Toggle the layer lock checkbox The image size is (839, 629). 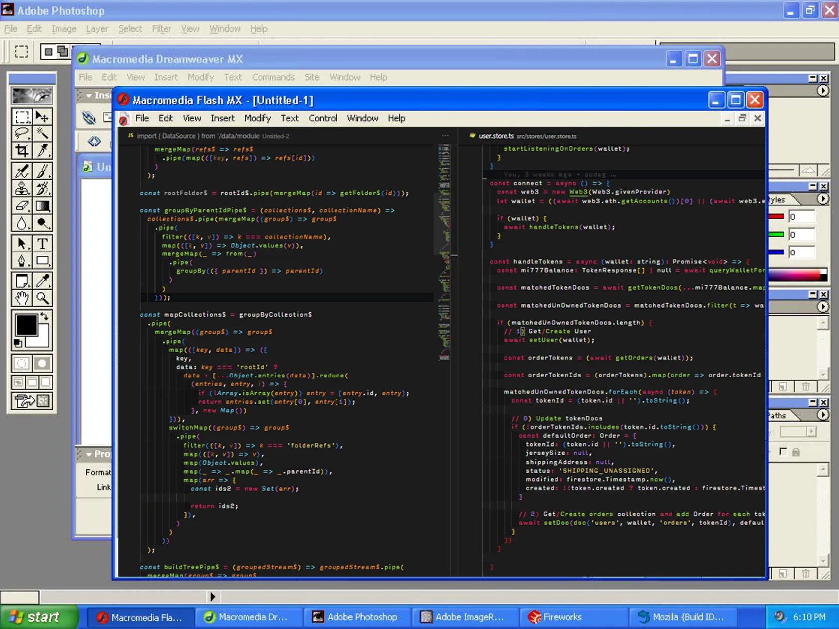pos(783,452)
